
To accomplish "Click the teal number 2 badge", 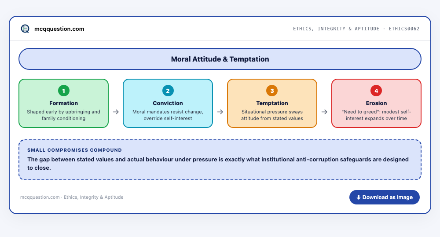I will point(168,91).
